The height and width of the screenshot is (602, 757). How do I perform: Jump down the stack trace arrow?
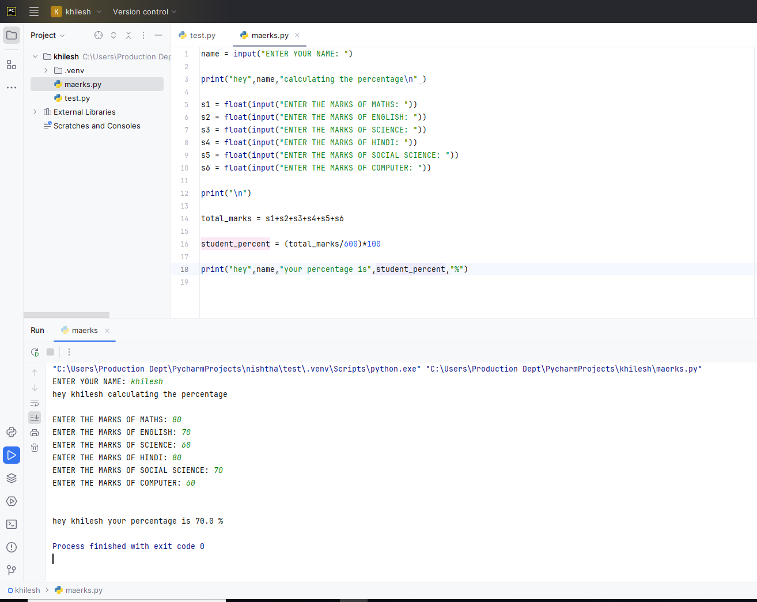coord(35,388)
